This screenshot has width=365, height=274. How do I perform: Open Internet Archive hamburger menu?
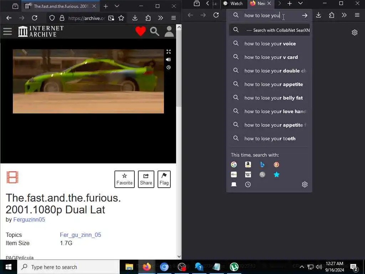pyautogui.click(x=7, y=31)
